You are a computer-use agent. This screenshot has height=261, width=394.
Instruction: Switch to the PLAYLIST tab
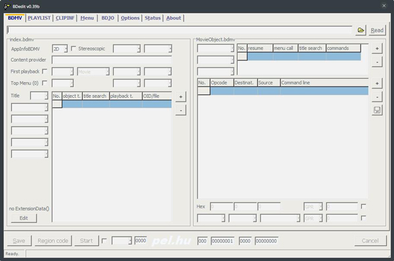39,18
